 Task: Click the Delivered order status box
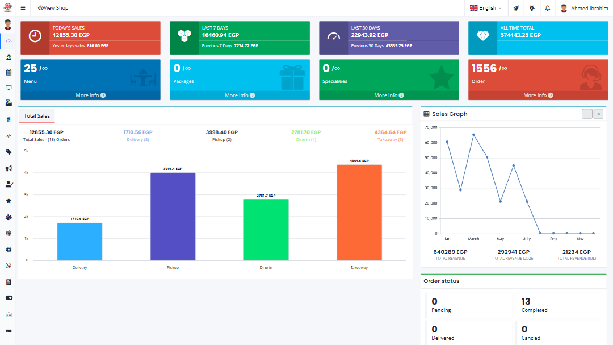[468, 333]
